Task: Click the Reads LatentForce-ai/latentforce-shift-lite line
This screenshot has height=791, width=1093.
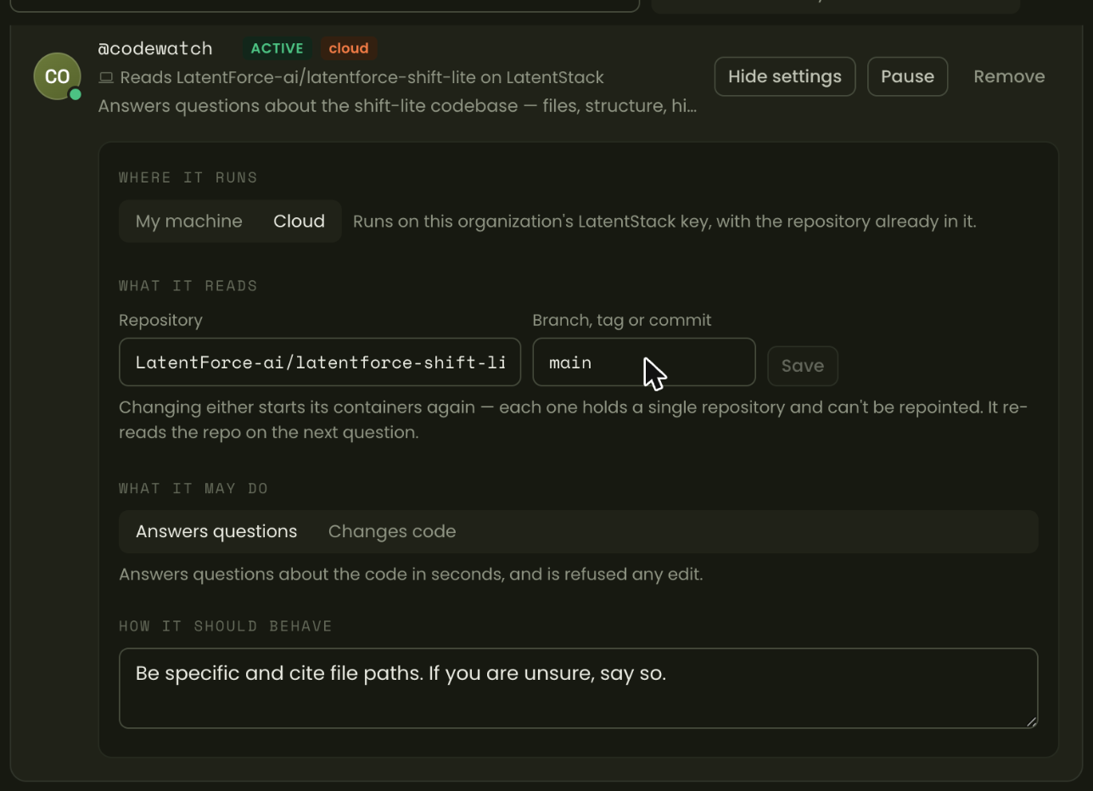Action: [362, 78]
